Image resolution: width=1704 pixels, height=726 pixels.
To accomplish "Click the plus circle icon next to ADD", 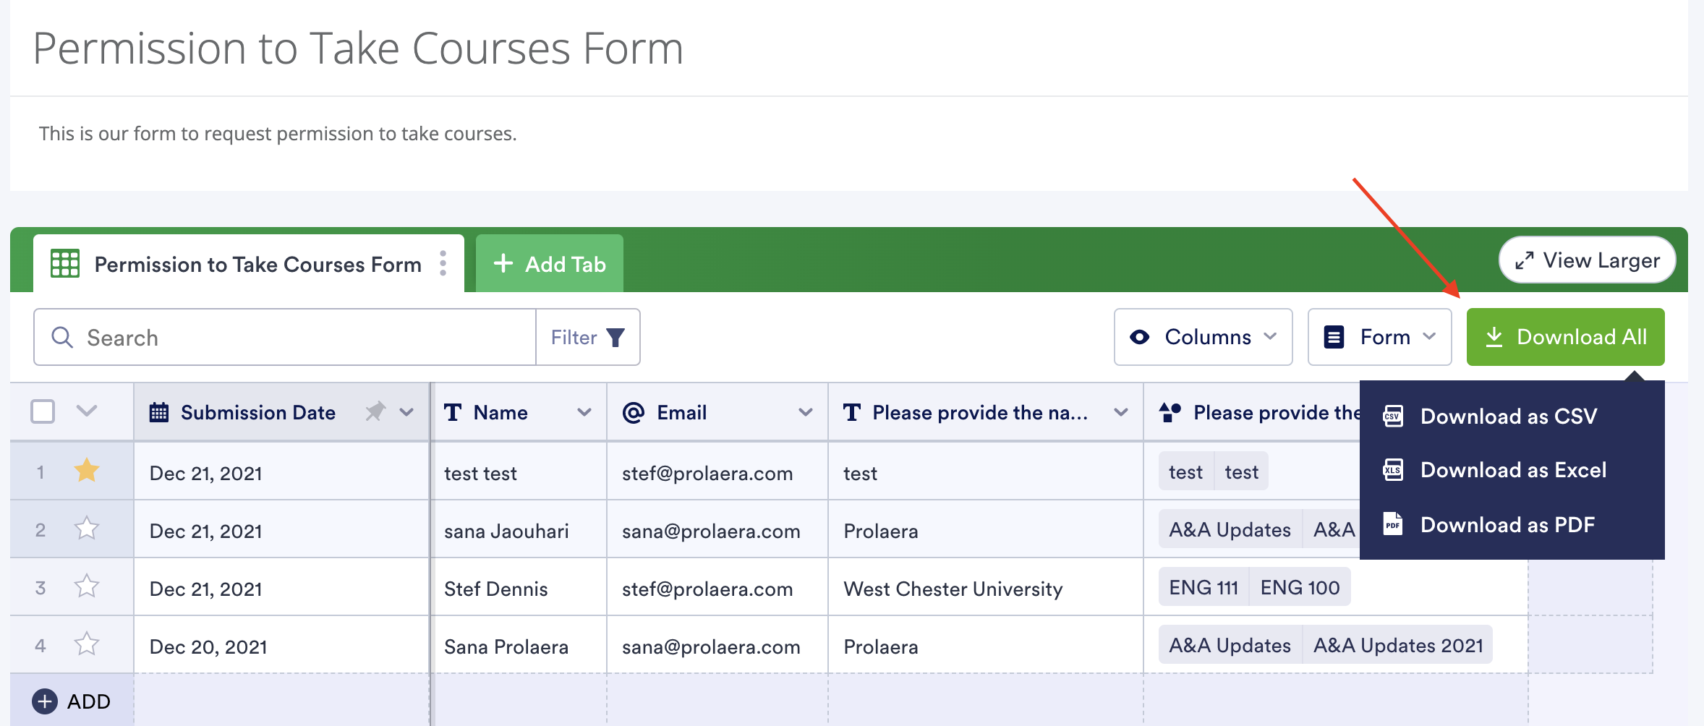I will [45, 701].
